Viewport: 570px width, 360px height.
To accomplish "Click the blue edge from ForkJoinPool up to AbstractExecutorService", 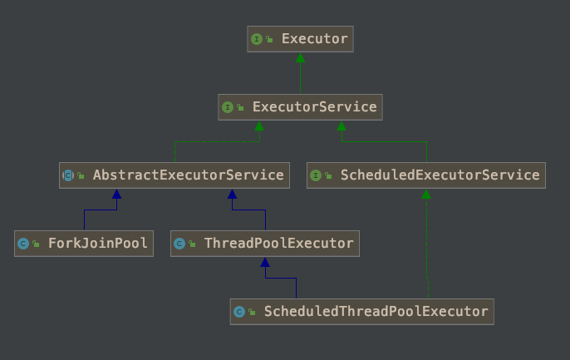I will (x=101, y=210).
